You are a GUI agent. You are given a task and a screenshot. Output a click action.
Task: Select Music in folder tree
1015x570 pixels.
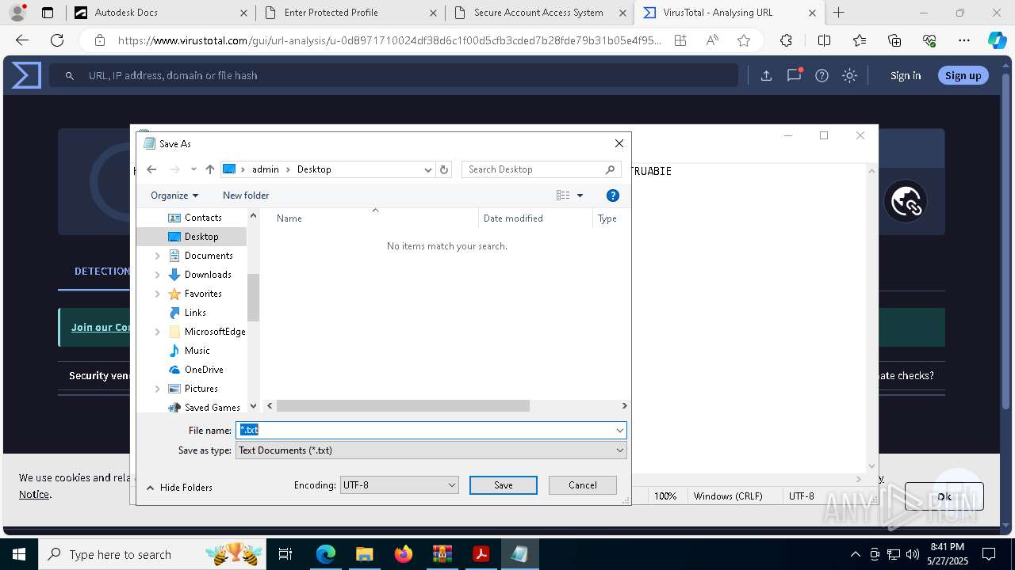197,351
